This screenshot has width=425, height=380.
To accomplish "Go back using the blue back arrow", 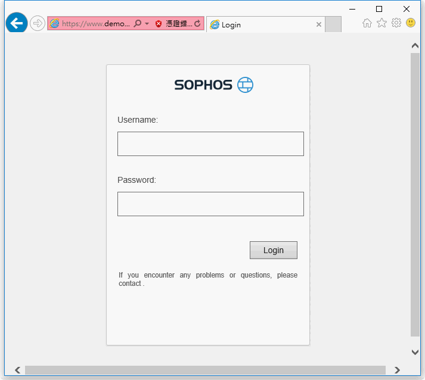I will point(17,23).
